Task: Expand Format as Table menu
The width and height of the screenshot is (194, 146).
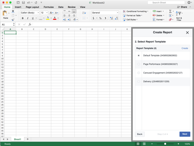Action: pos(133,16)
